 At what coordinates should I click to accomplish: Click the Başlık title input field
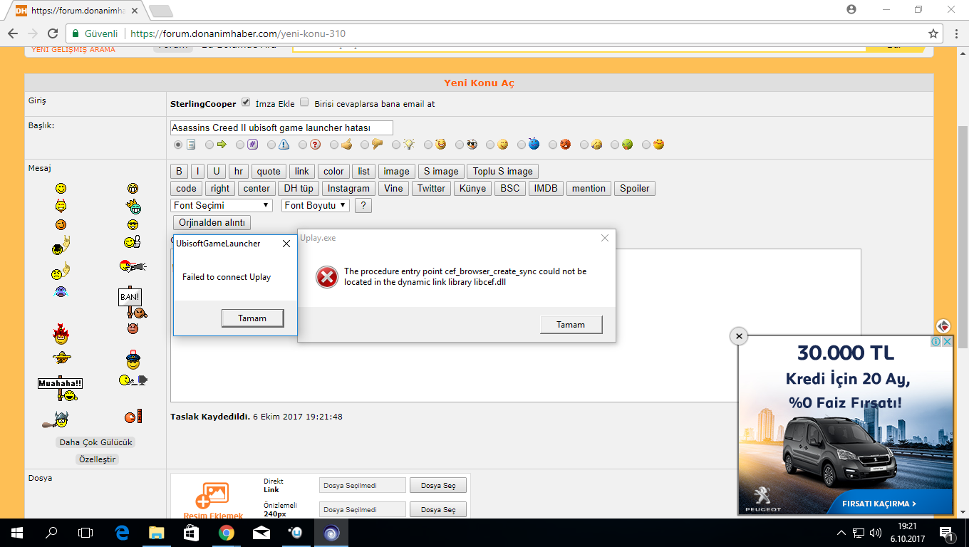tap(281, 127)
